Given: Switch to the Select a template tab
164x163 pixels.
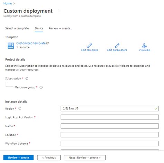Looking at the screenshot, I should (x=17, y=28).
